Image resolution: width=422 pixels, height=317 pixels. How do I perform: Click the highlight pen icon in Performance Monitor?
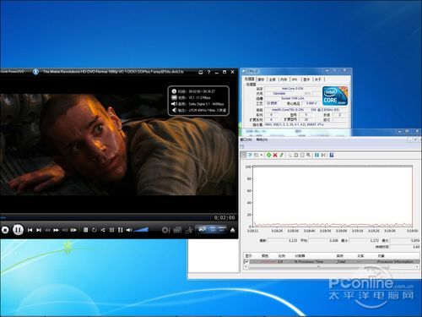pyautogui.click(x=281, y=155)
